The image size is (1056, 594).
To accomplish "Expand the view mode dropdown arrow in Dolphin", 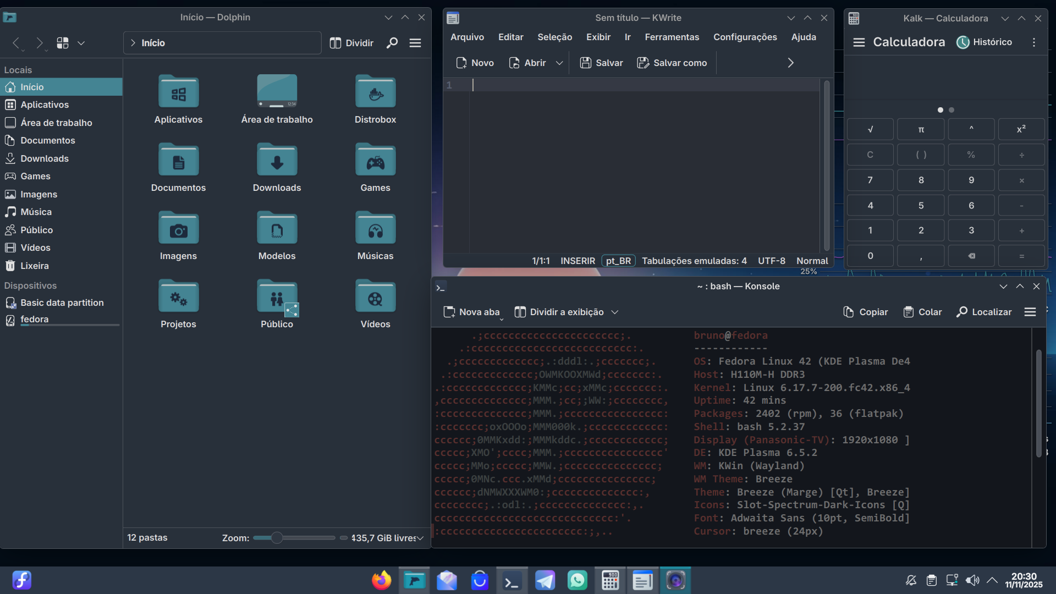I will tap(81, 43).
